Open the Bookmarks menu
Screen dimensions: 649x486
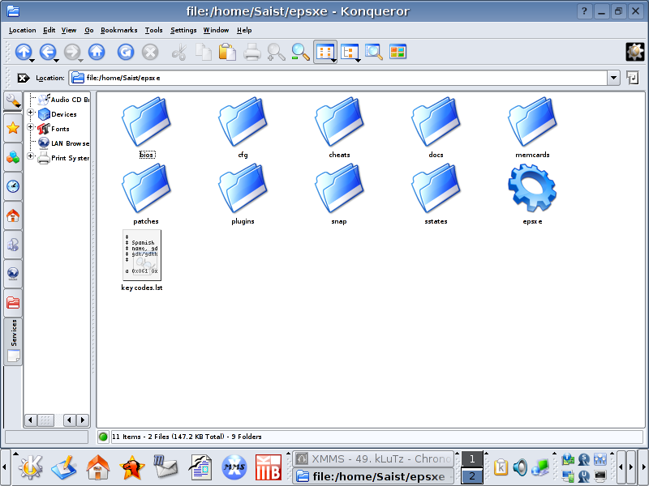click(119, 30)
